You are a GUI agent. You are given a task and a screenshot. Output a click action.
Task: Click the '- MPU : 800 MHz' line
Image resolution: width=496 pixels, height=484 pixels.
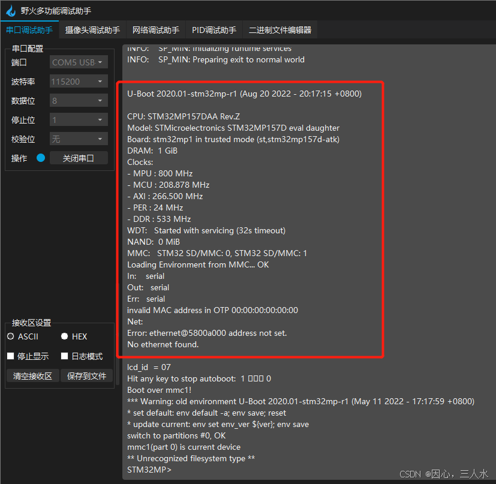coord(160,173)
